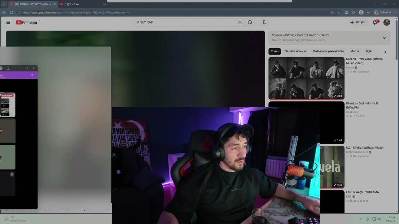Click the MOB Entertainment channel name

coord(357,152)
